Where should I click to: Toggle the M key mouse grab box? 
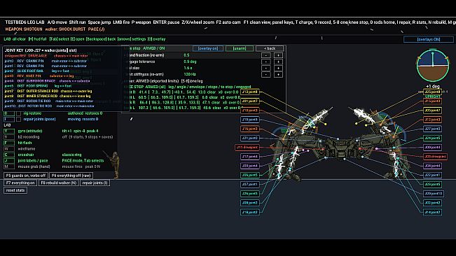(x=8, y=167)
